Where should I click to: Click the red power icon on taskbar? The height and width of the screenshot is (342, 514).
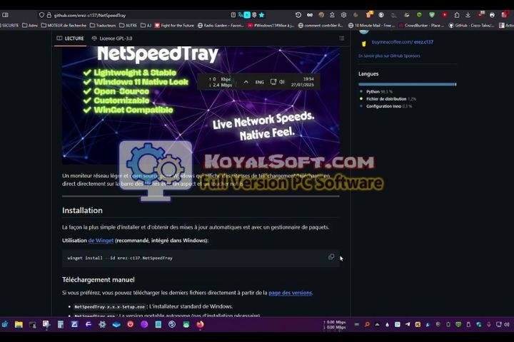[x=130, y=324]
